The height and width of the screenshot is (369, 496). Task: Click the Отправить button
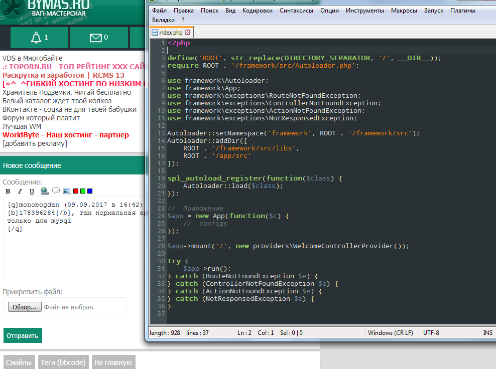pos(23,335)
